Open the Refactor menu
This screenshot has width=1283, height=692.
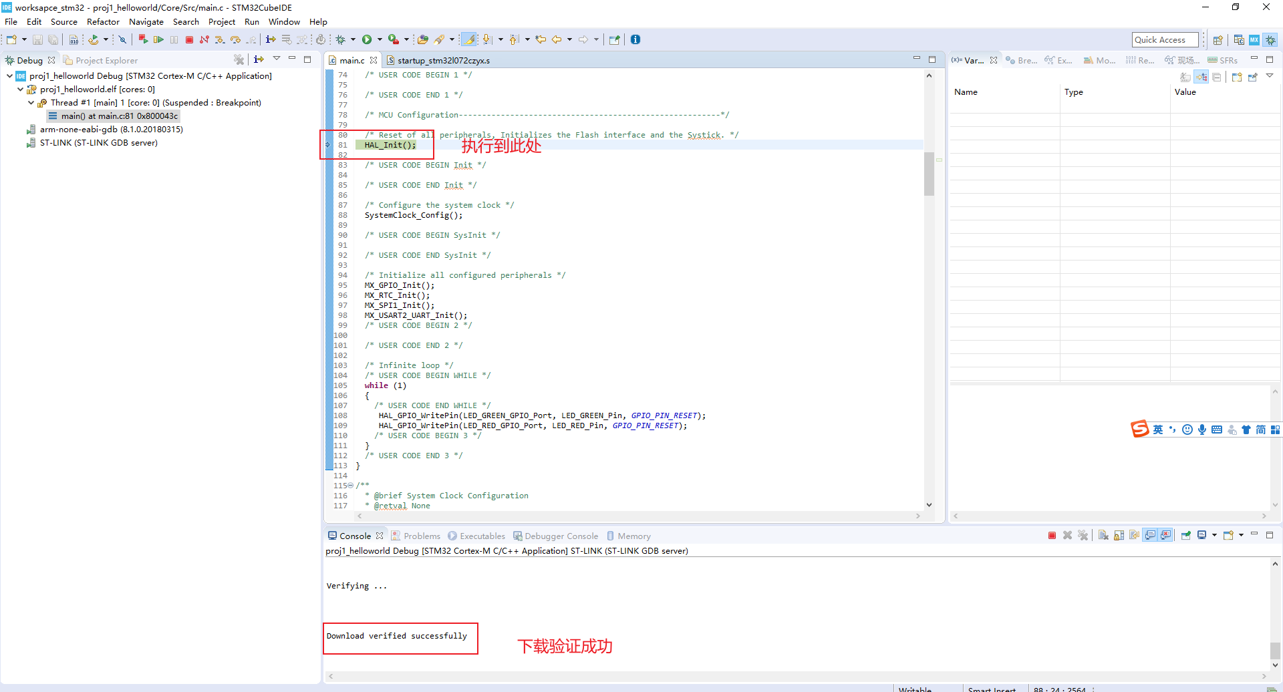[103, 21]
